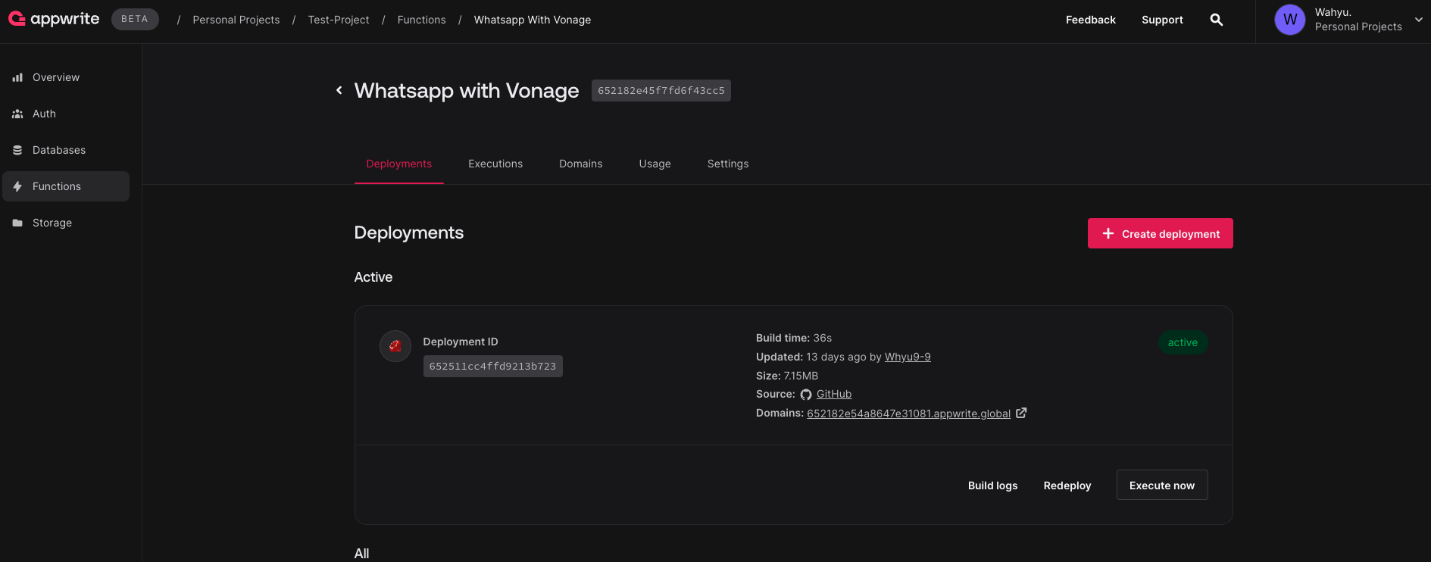1431x562 pixels.
Task: Click Whatsapp With Vonage breadcrumb
Action: pos(533,20)
